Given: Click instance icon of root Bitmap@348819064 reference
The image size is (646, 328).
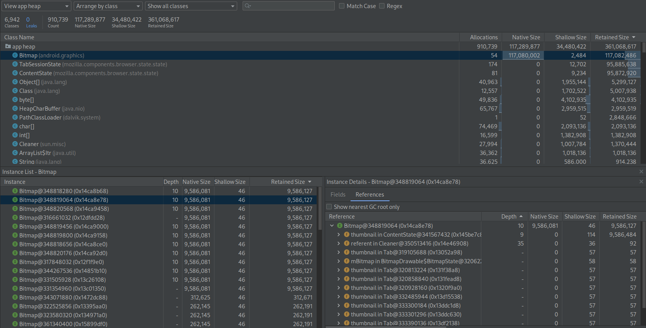Looking at the screenshot, I should [x=340, y=225].
